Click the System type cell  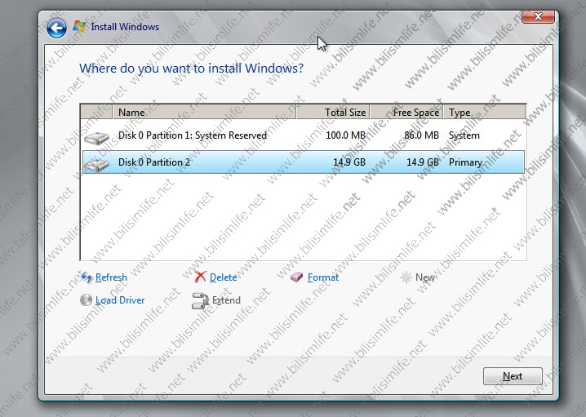(x=464, y=135)
